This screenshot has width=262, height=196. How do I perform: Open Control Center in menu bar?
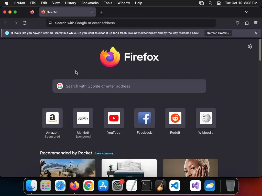(219, 3)
